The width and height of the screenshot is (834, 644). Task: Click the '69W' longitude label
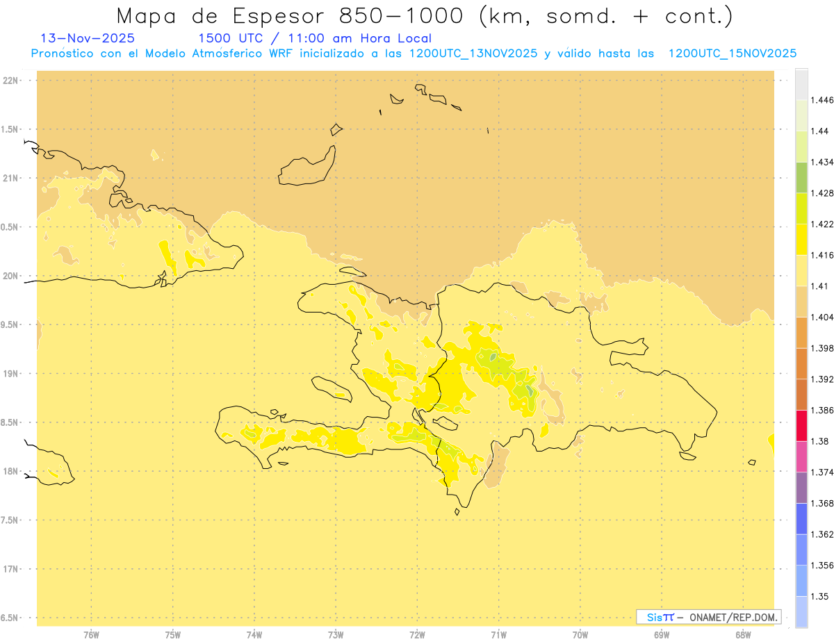click(662, 635)
